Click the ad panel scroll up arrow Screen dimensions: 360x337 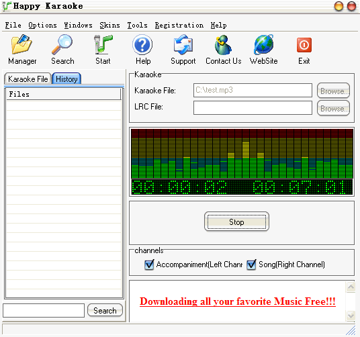351,287
